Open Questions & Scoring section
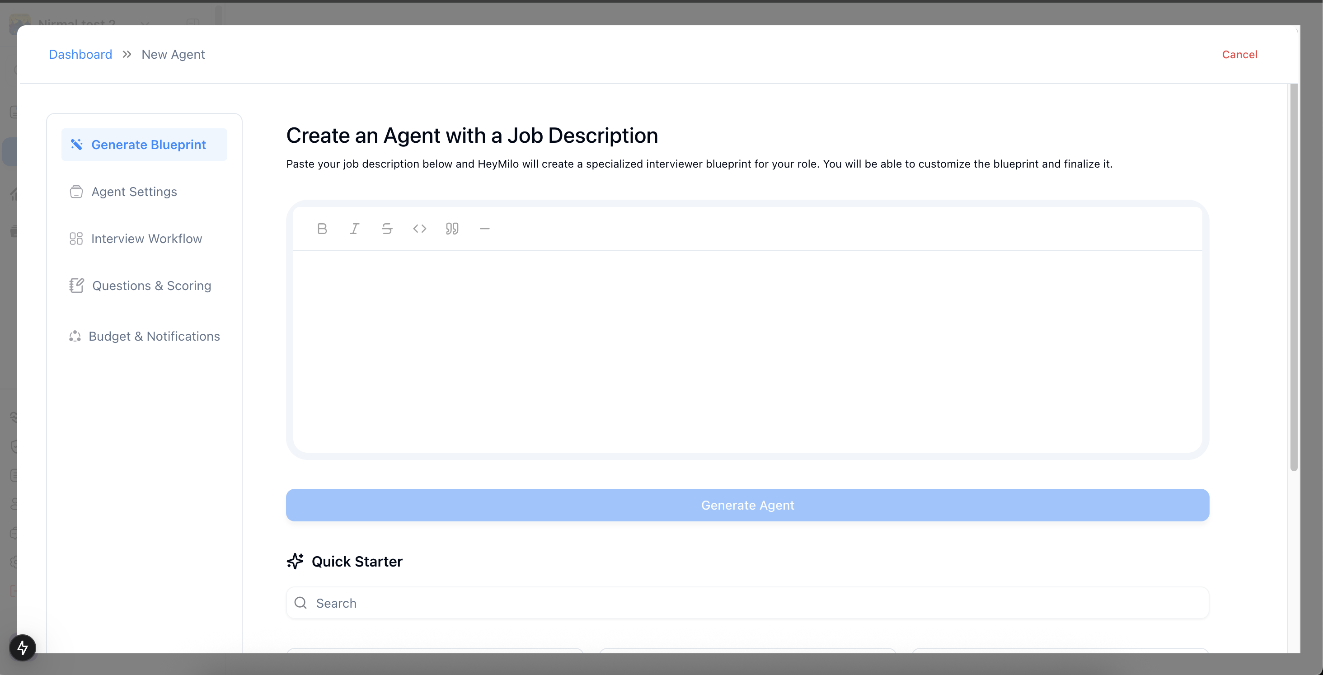The height and width of the screenshot is (675, 1323). (x=151, y=286)
